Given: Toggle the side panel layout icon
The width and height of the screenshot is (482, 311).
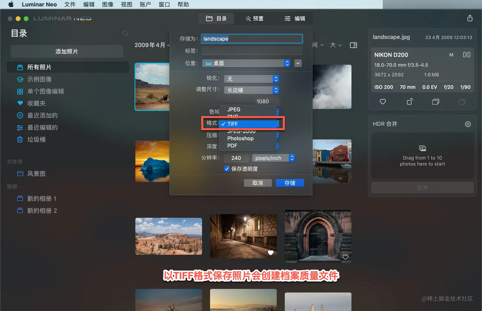Looking at the screenshot, I should coord(353,45).
